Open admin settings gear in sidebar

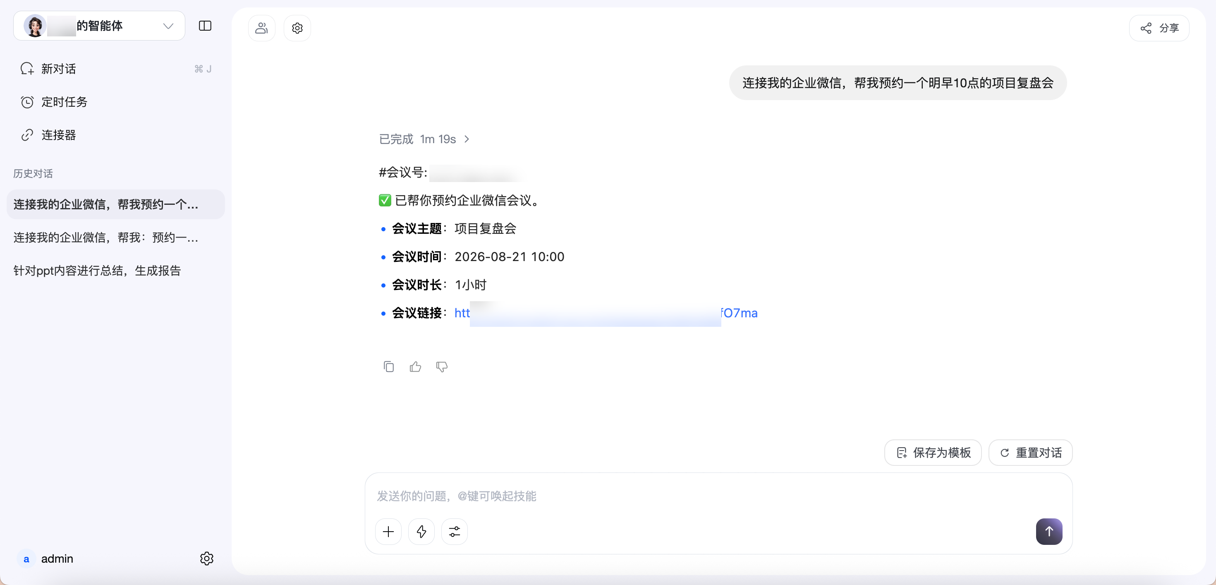pyautogui.click(x=207, y=559)
